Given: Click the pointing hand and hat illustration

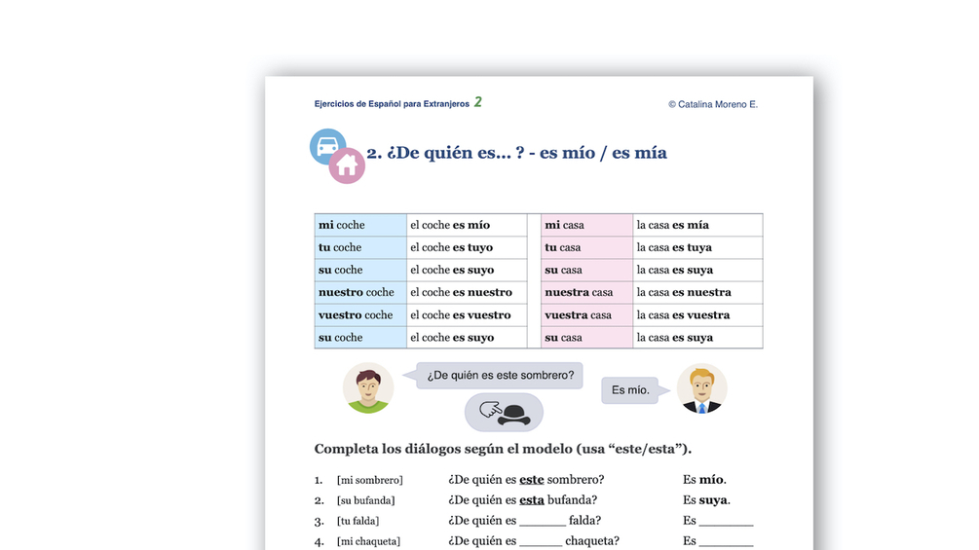Looking at the screenshot, I should pos(504,412).
